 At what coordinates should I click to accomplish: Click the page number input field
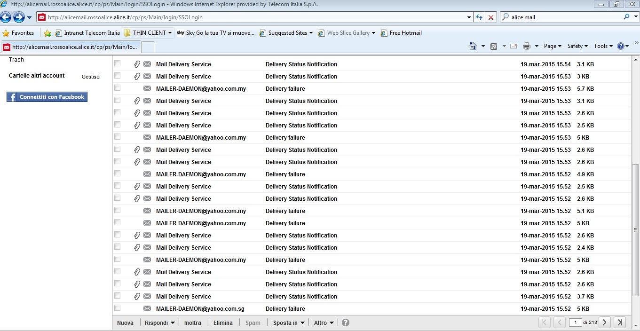tap(575, 322)
